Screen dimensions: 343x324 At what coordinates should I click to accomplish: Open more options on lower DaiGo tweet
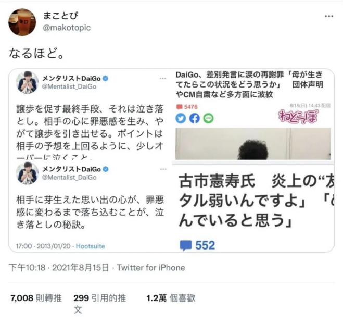163,169
